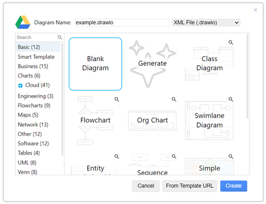Click the search magnifier icon in sidebar
This screenshot has height=204, width=266.
pos(60,37)
